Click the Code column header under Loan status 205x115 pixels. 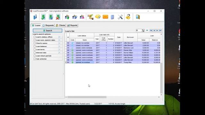click(x=72, y=40)
